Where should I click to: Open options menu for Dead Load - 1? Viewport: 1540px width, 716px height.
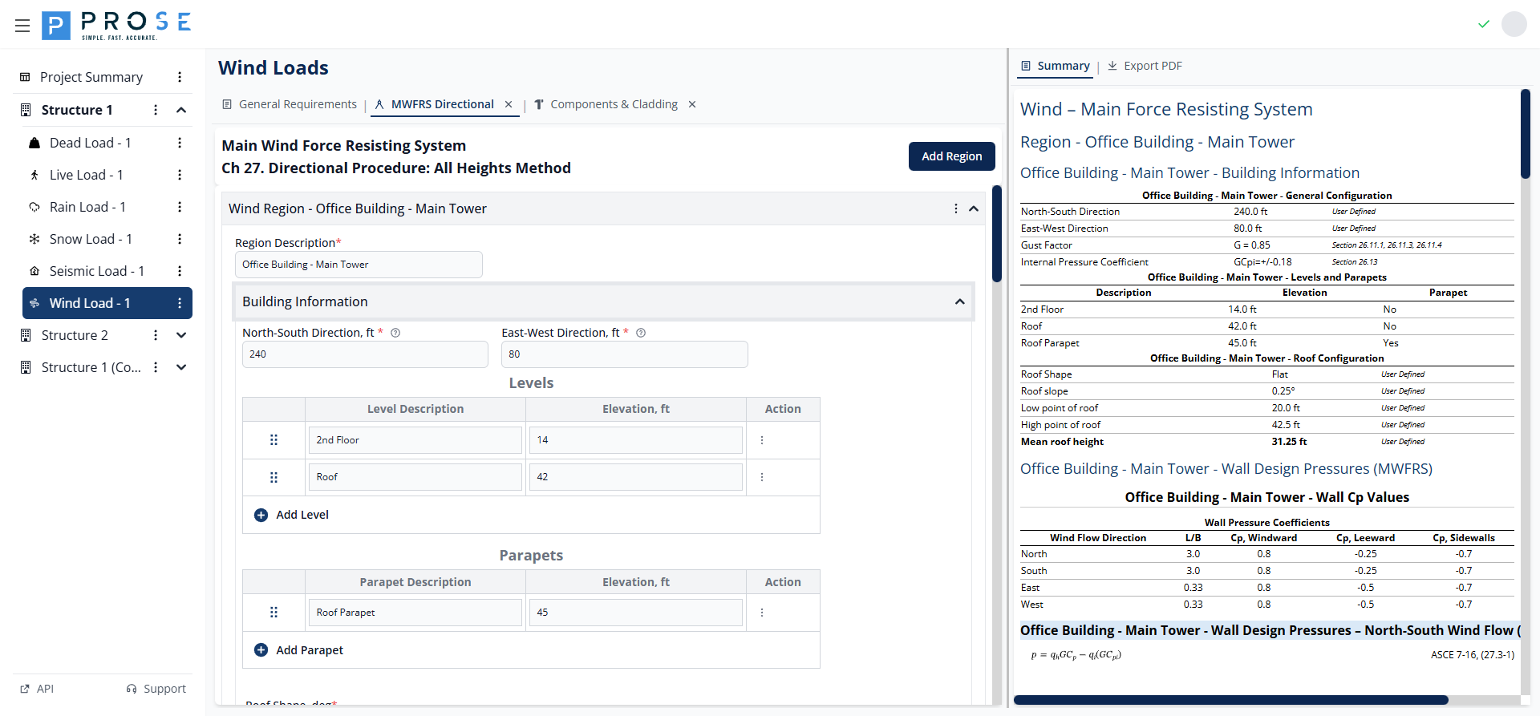pos(180,143)
